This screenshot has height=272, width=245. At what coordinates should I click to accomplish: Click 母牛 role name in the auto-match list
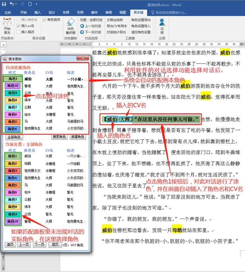(28, 114)
